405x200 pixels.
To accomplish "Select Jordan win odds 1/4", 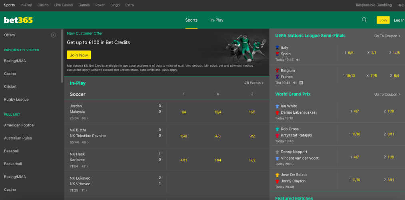I will (x=184, y=112).
